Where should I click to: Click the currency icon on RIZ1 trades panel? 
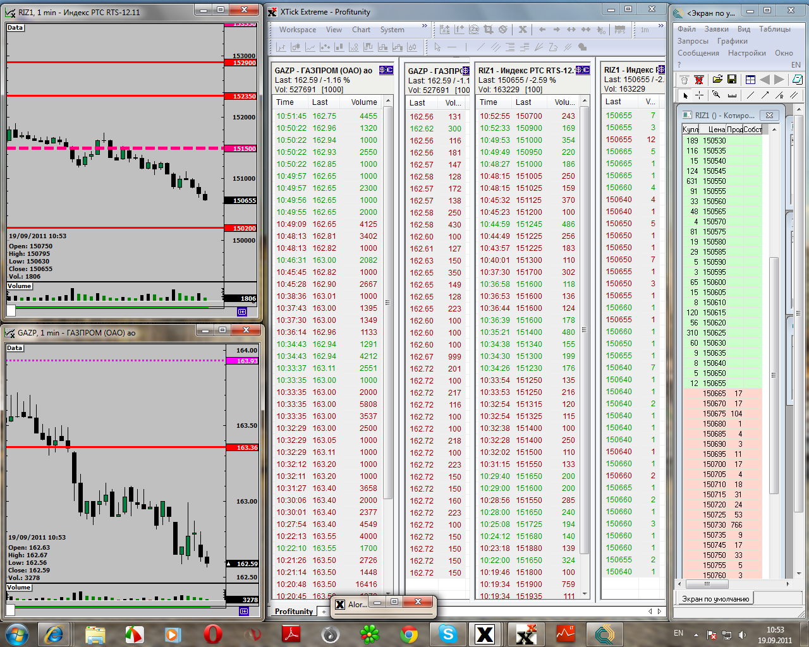coord(583,70)
